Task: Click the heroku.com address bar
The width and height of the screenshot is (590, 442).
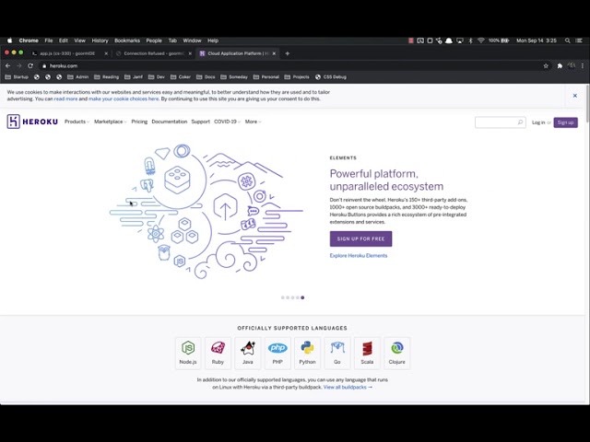Action: 293,65
